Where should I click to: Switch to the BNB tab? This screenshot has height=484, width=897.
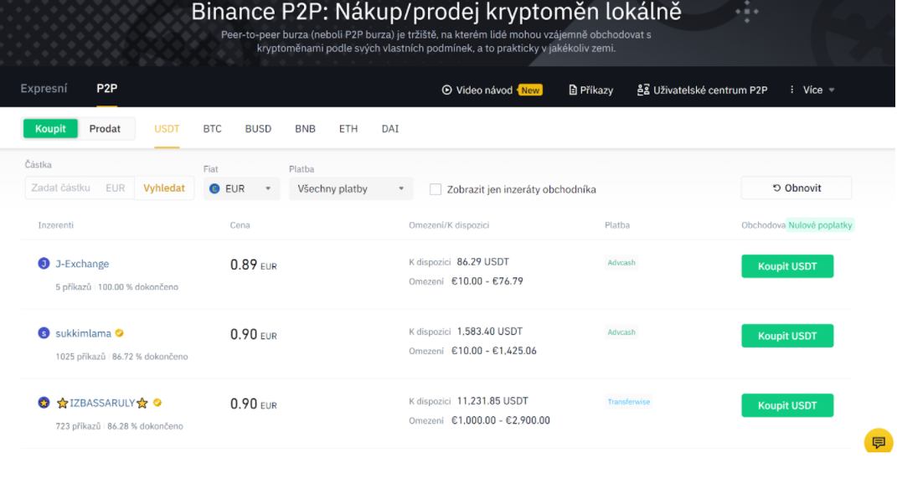[x=305, y=129]
